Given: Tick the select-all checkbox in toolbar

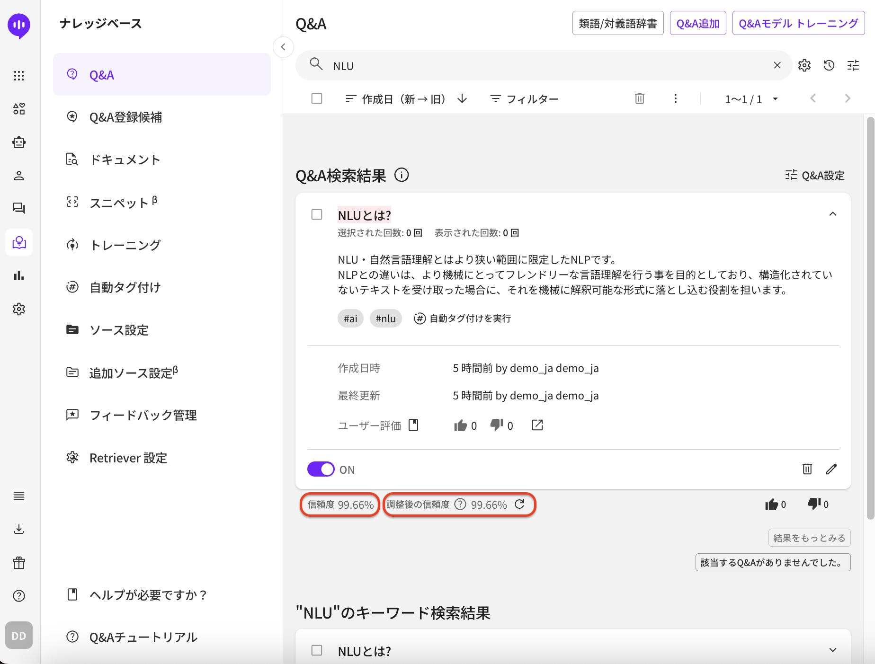Looking at the screenshot, I should click(317, 98).
